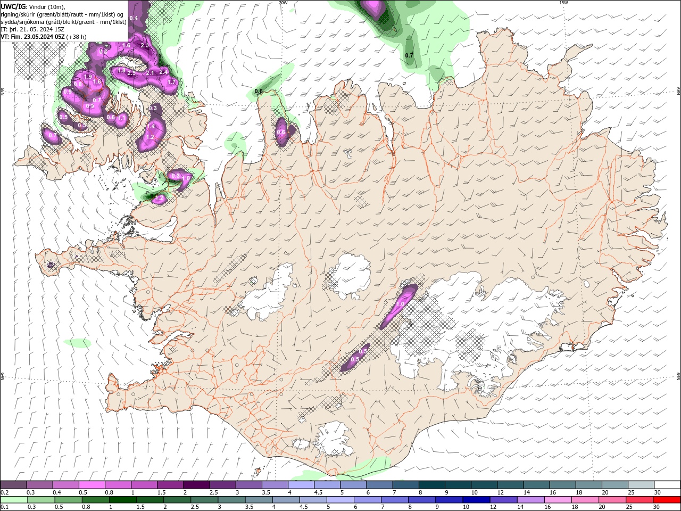The height and width of the screenshot is (511, 681).
Task: Click the '30' label in the upper legend row
Action: coord(658,492)
